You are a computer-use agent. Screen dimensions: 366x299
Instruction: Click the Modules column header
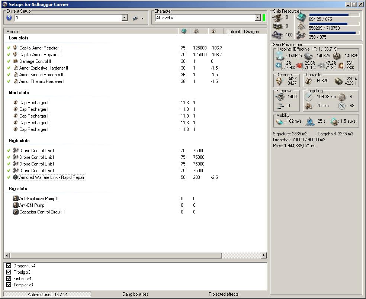[91, 31]
